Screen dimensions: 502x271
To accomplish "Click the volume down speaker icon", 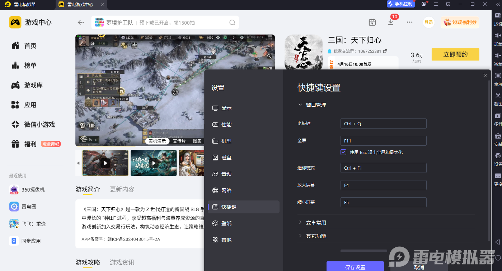I will point(498,55).
